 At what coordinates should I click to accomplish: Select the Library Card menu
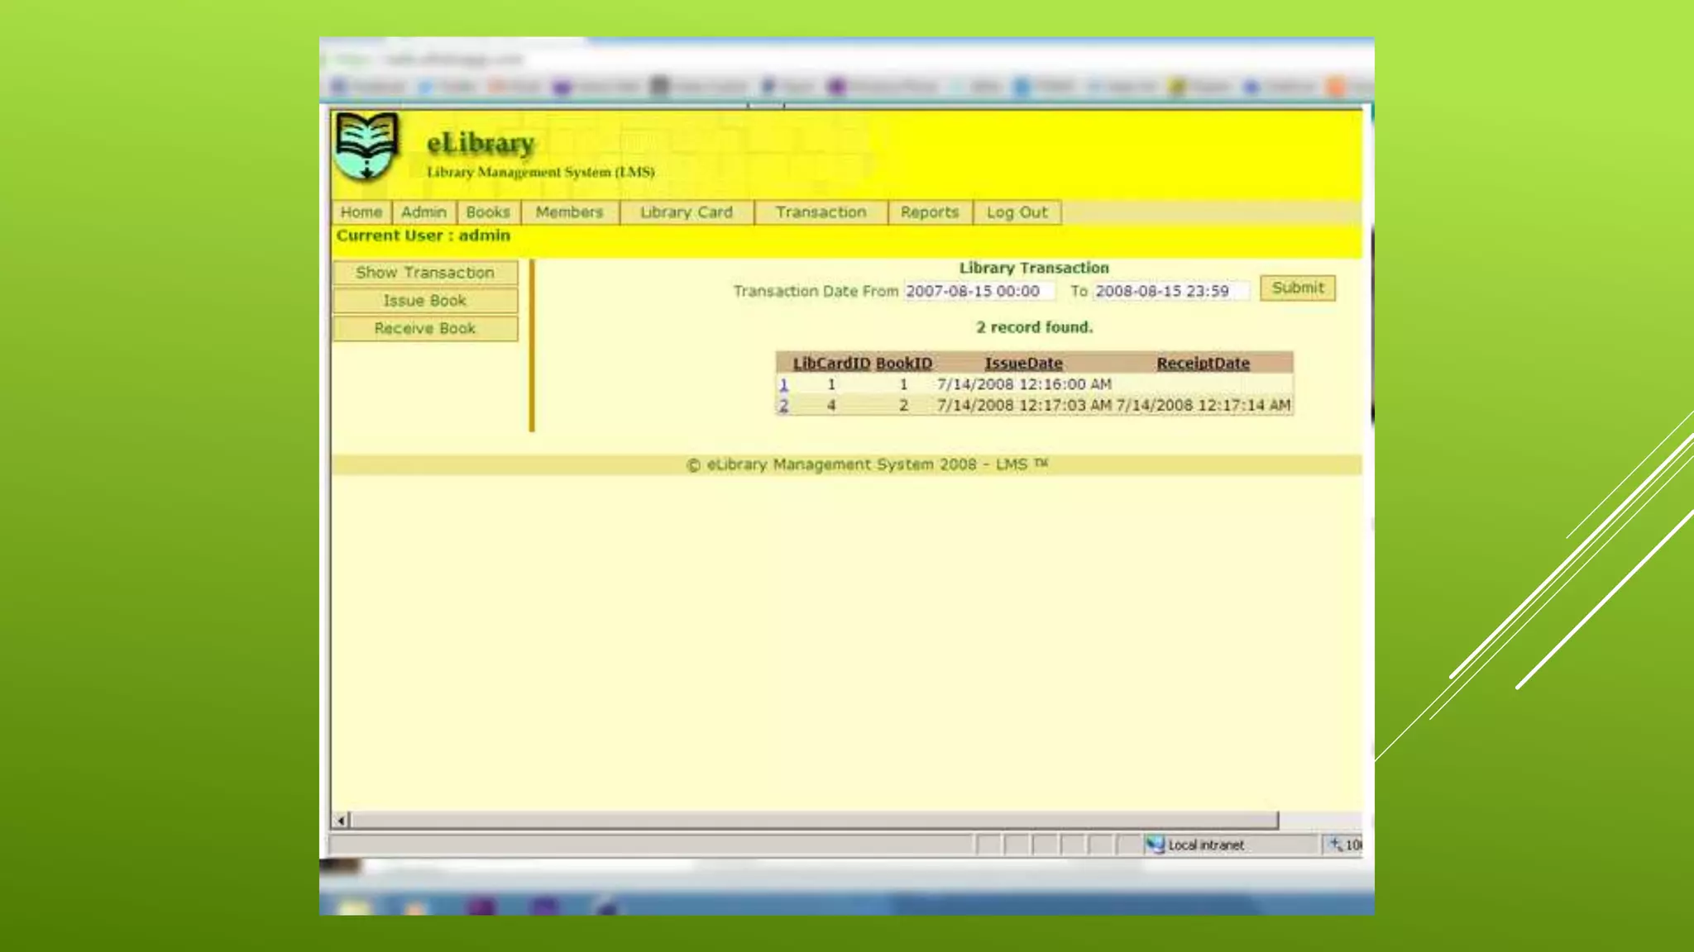[x=687, y=212]
